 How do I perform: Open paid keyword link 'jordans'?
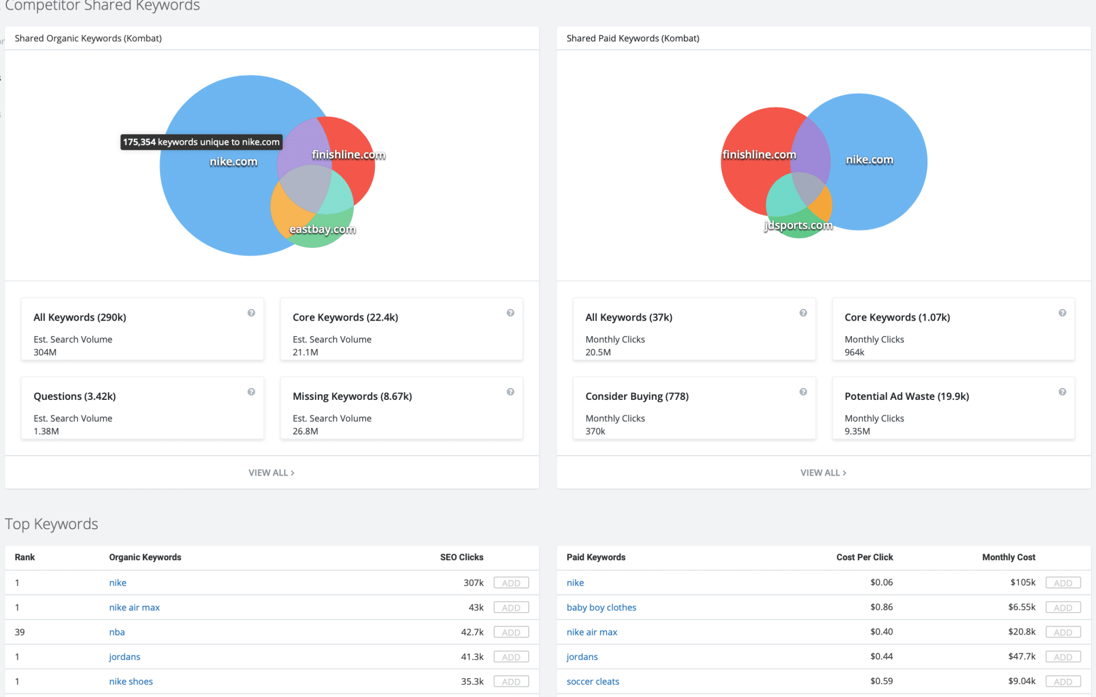click(582, 657)
